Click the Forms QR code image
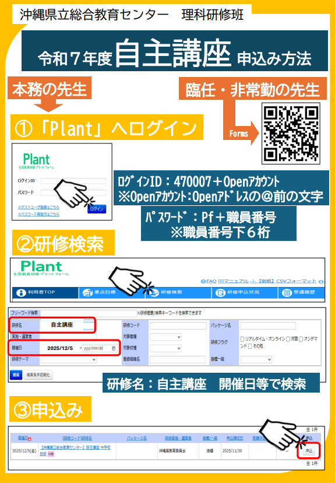The width and height of the screenshot is (335, 483). (291, 134)
